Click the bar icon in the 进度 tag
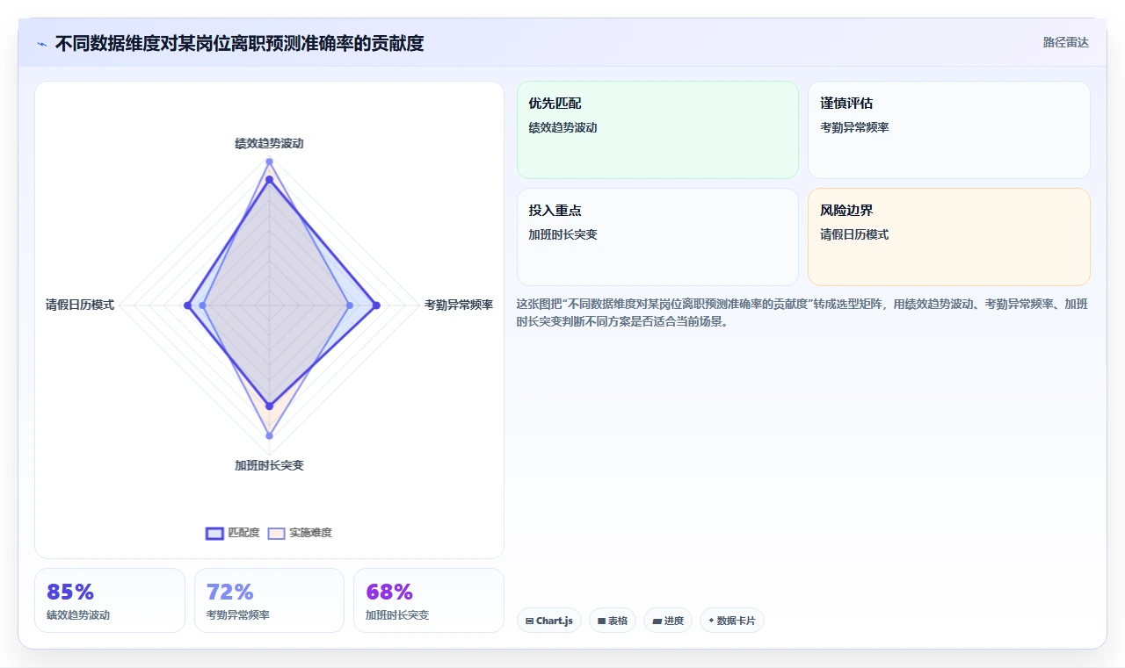The width and height of the screenshot is (1125, 668). click(657, 621)
